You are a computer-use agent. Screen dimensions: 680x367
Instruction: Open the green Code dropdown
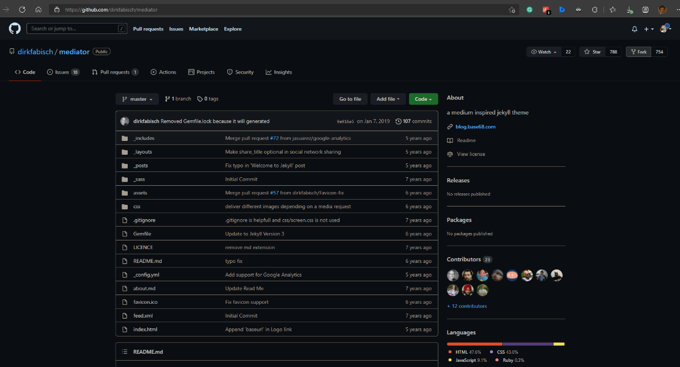[423, 99]
